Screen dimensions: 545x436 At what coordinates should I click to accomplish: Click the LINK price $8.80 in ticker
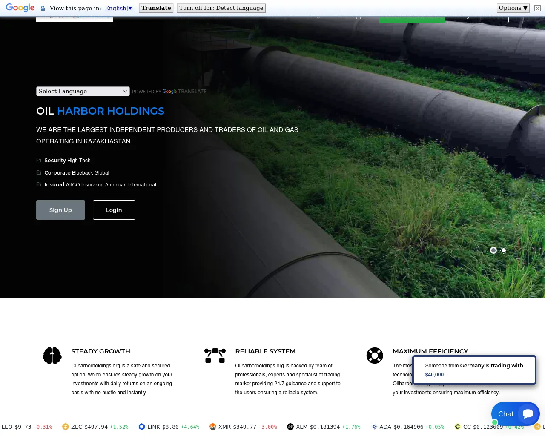coord(170,427)
